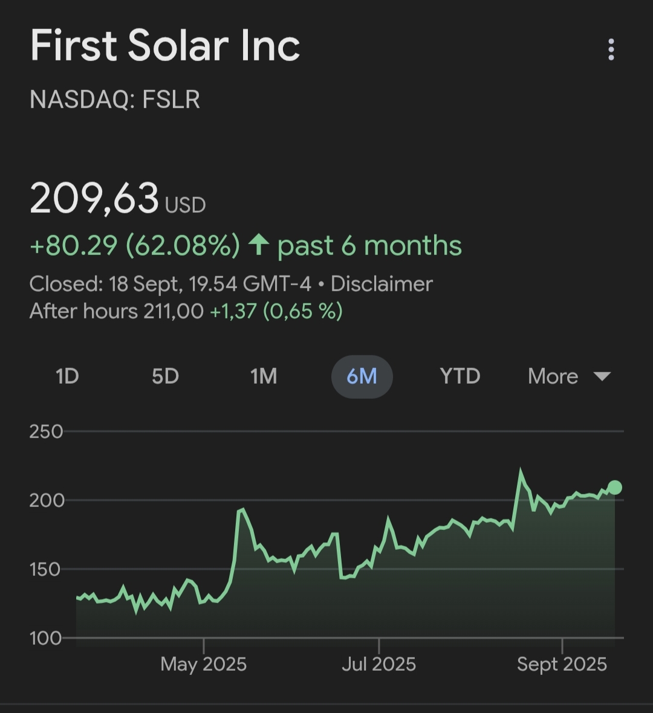This screenshot has height=713, width=653.
Task: Open the three-dot overflow menu
Action: point(611,50)
